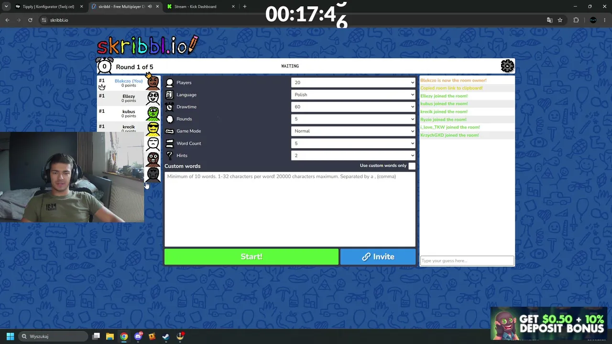Image resolution: width=612 pixels, height=344 pixels.
Task: Click the 'kubus' player name
Action: click(129, 112)
